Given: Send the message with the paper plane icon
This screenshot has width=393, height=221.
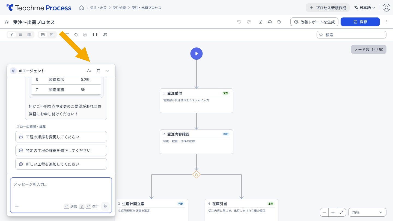Looking at the screenshot, I should (x=105, y=206).
